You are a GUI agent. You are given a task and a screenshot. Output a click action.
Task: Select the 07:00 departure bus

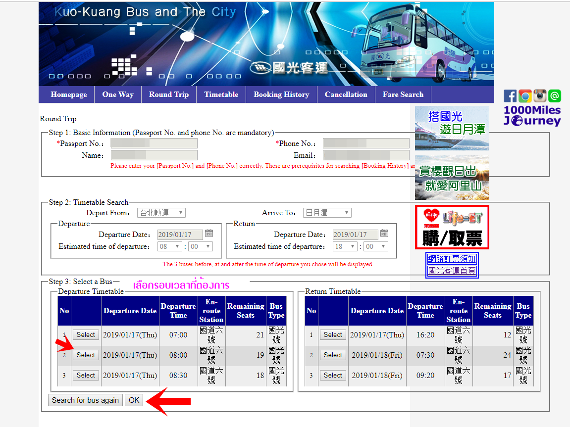pyautogui.click(x=86, y=335)
